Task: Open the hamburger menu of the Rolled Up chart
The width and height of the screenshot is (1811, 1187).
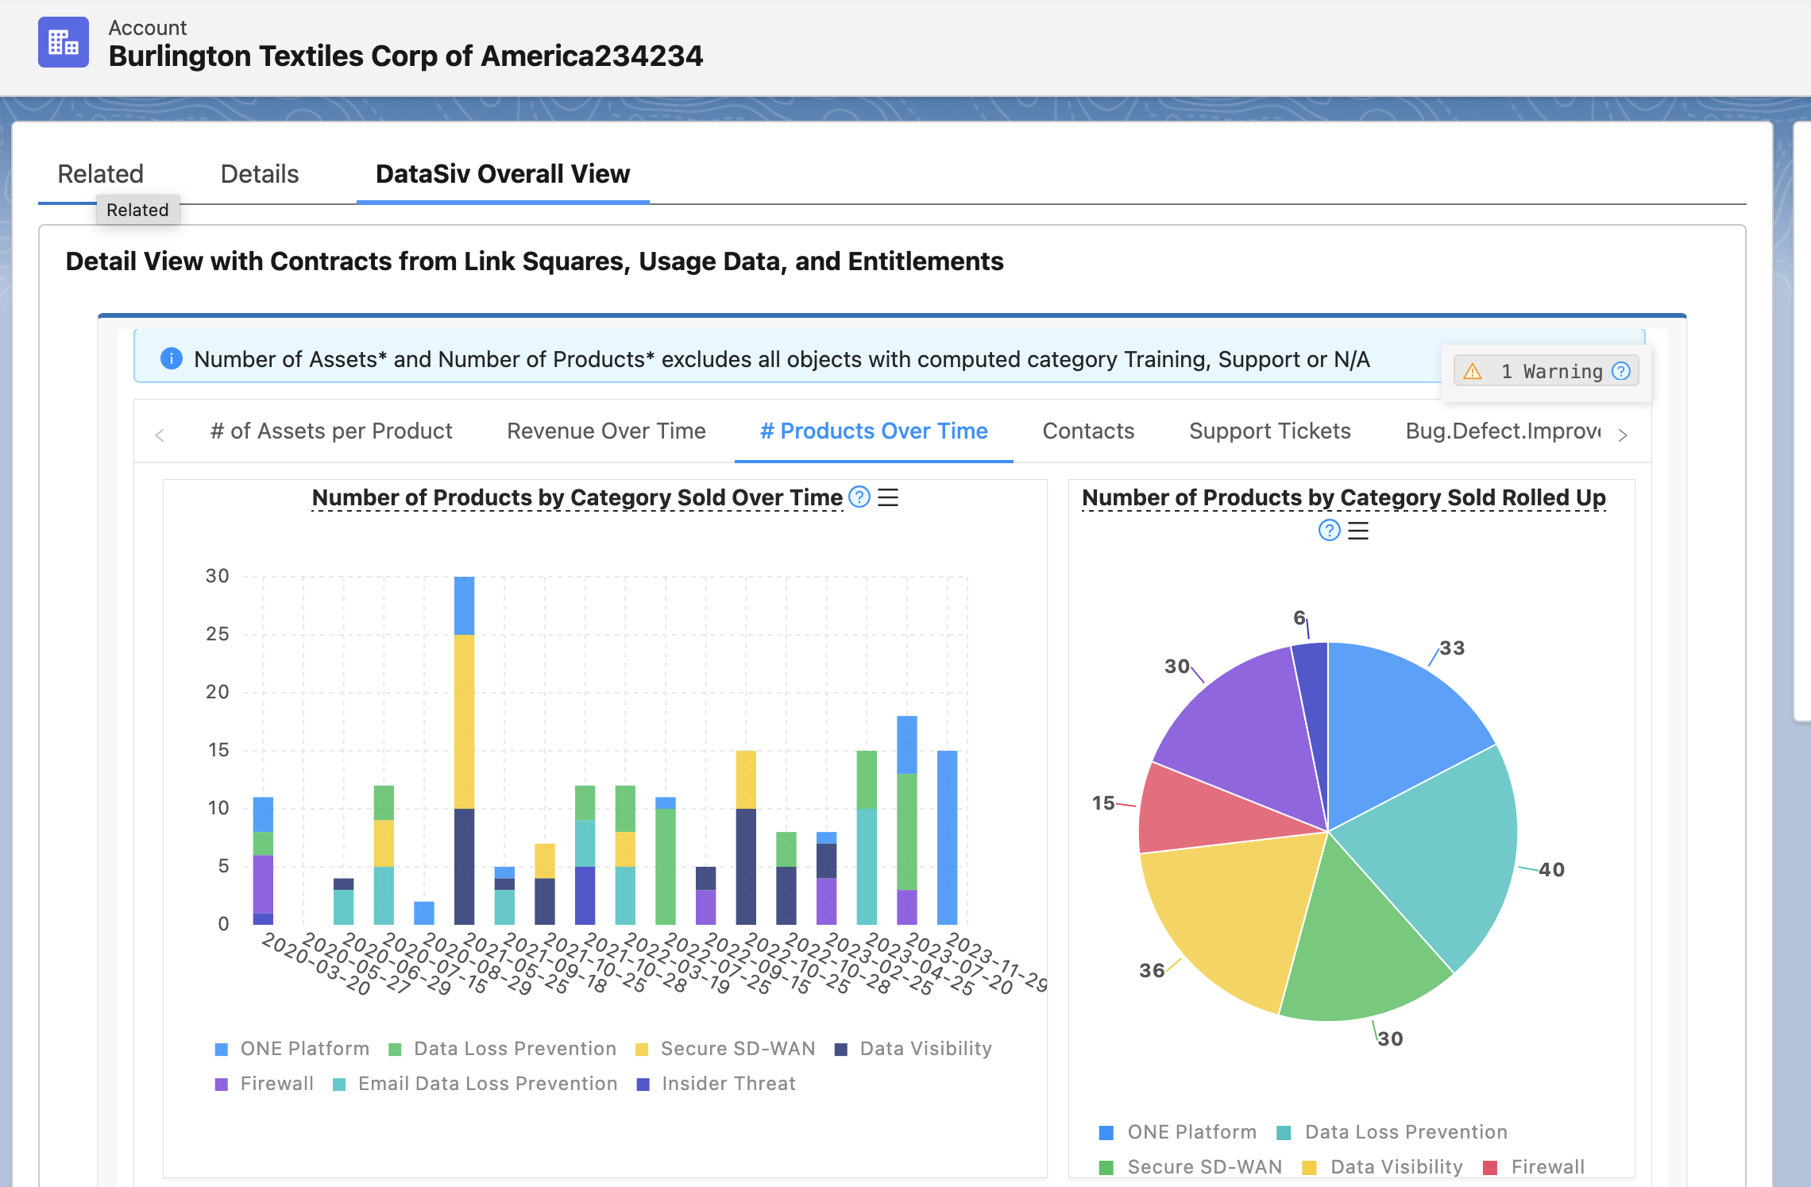Action: click(1358, 531)
